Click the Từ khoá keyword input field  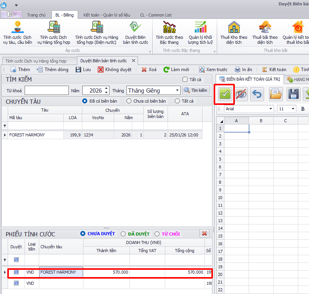point(47,91)
